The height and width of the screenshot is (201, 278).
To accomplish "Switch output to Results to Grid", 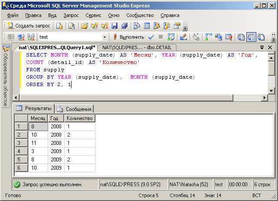I will click(251, 37).
